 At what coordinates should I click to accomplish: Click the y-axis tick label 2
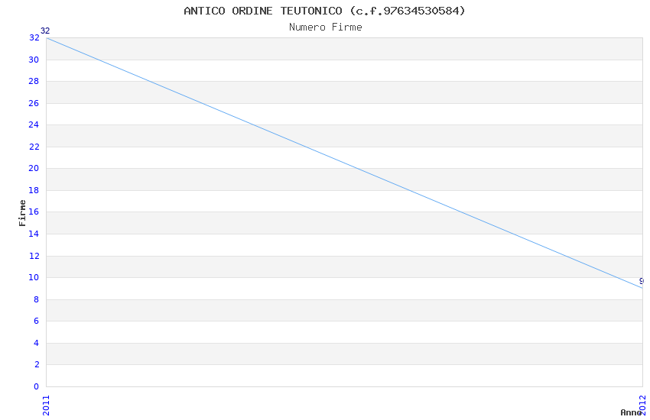click(x=37, y=364)
